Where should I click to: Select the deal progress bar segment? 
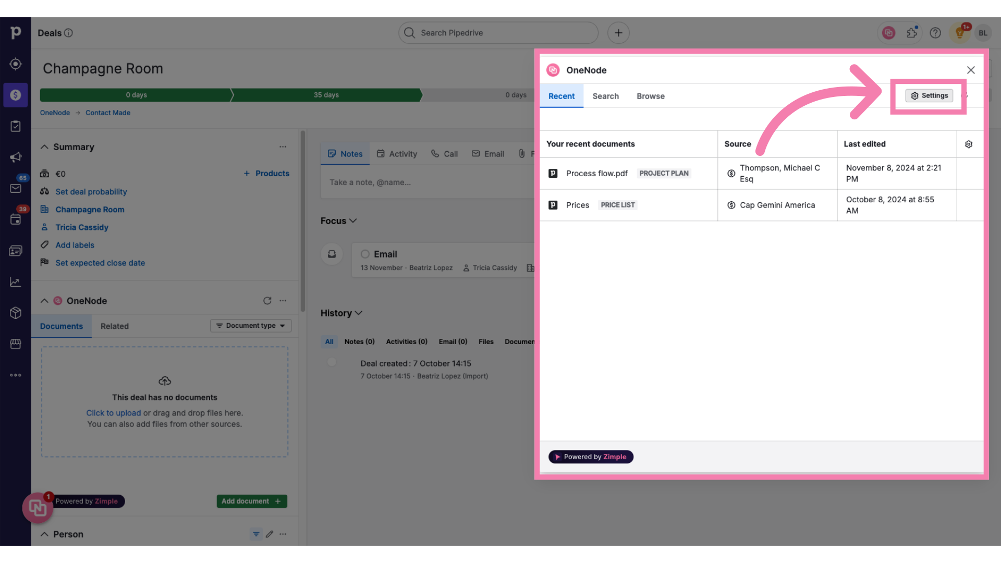325,95
